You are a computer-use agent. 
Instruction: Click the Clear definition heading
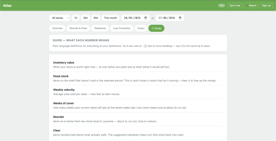click(57, 130)
